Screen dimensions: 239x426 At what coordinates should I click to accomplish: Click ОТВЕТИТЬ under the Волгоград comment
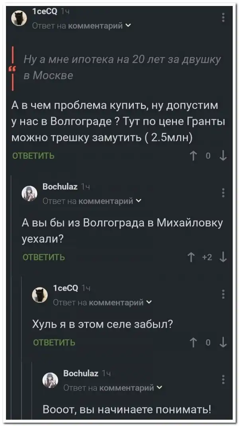point(34,156)
